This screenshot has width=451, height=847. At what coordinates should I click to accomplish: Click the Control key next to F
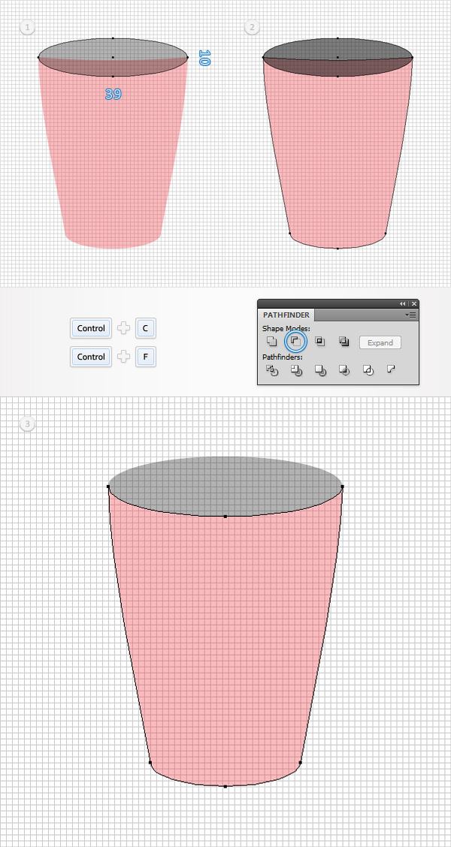(91, 357)
